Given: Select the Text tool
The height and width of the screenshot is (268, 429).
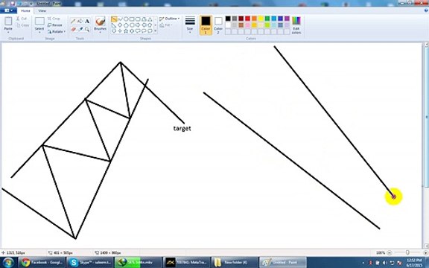Looking at the screenshot, I should click(87, 22).
